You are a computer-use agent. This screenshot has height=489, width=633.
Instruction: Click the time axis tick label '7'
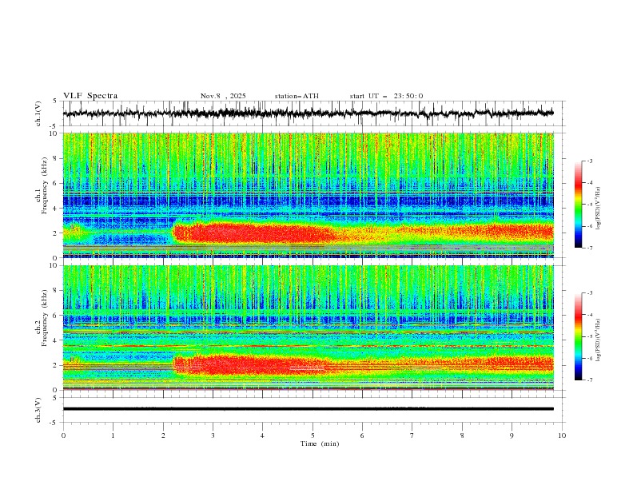tap(412, 435)
